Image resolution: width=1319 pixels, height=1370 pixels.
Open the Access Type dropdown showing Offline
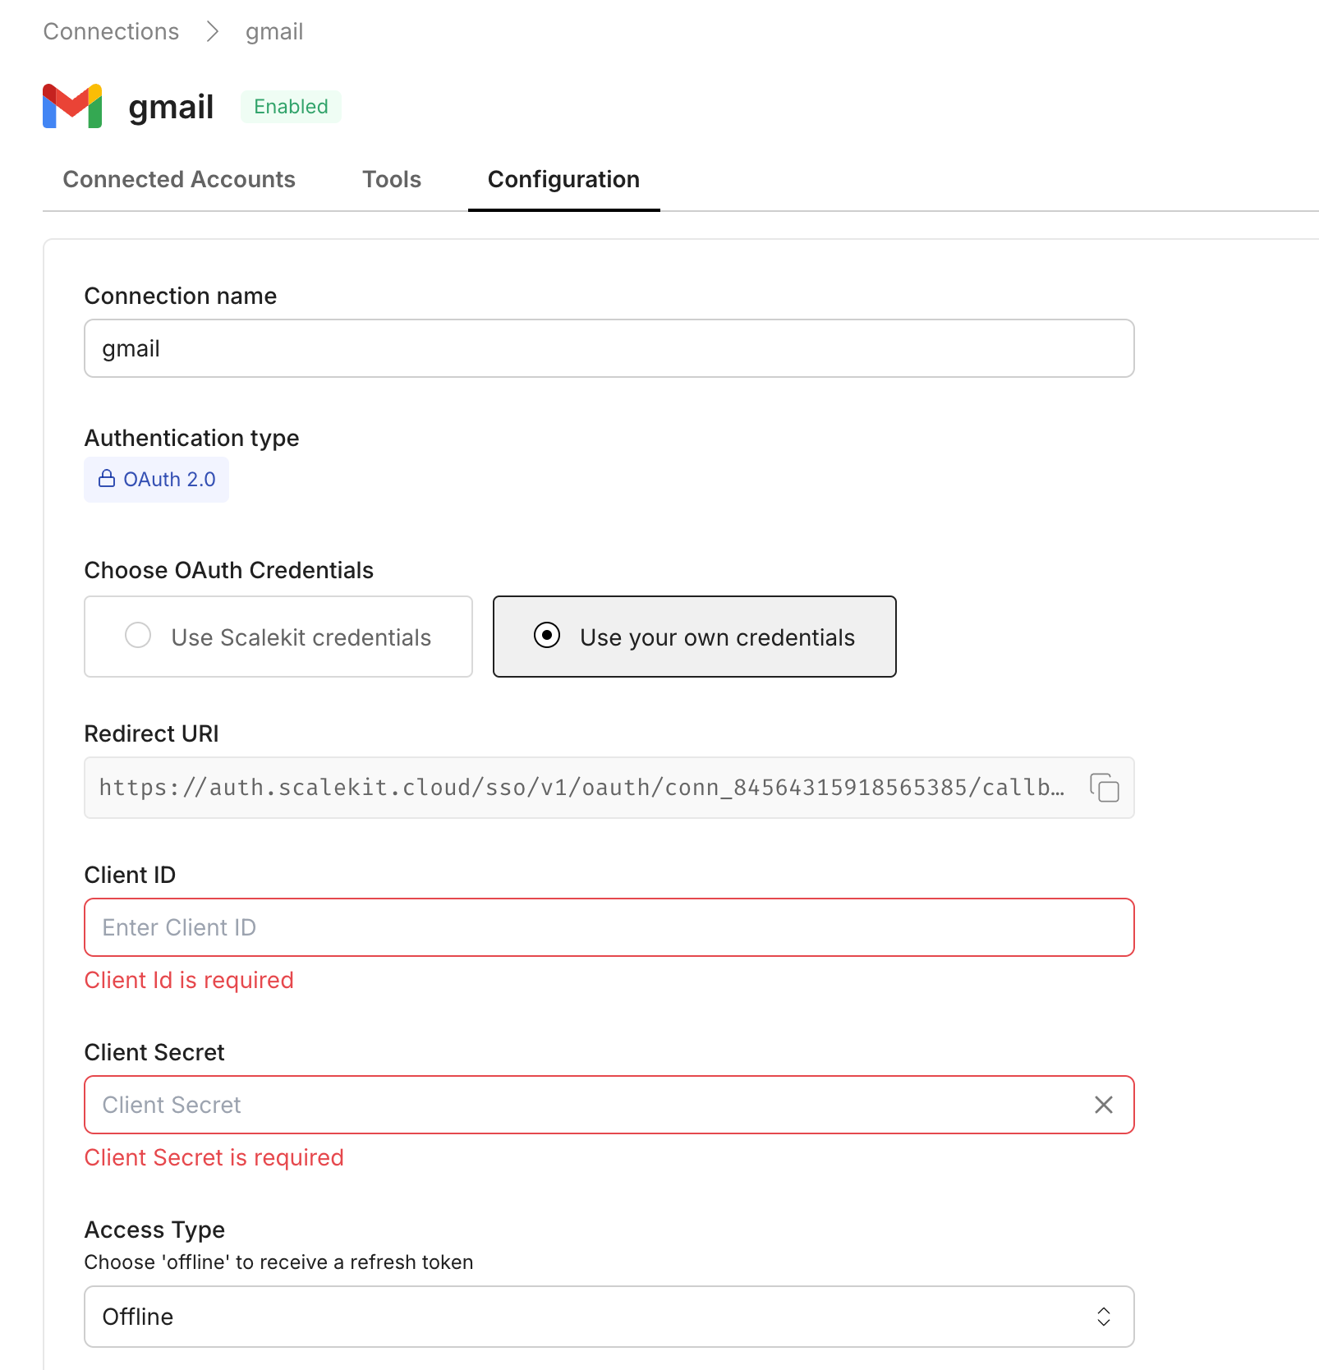tap(609, 1317)
